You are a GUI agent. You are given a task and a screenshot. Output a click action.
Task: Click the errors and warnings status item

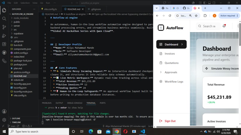tap(27, 126)
